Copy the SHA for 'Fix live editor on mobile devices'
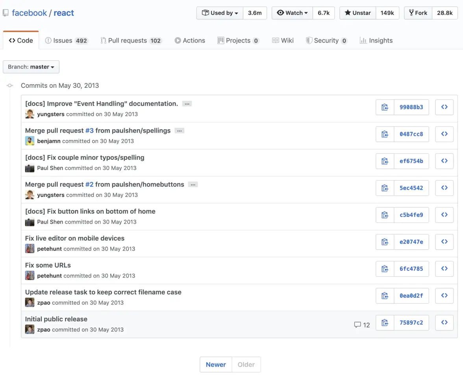The height and width of the screenshot is (378, 463). coord(385,242)
